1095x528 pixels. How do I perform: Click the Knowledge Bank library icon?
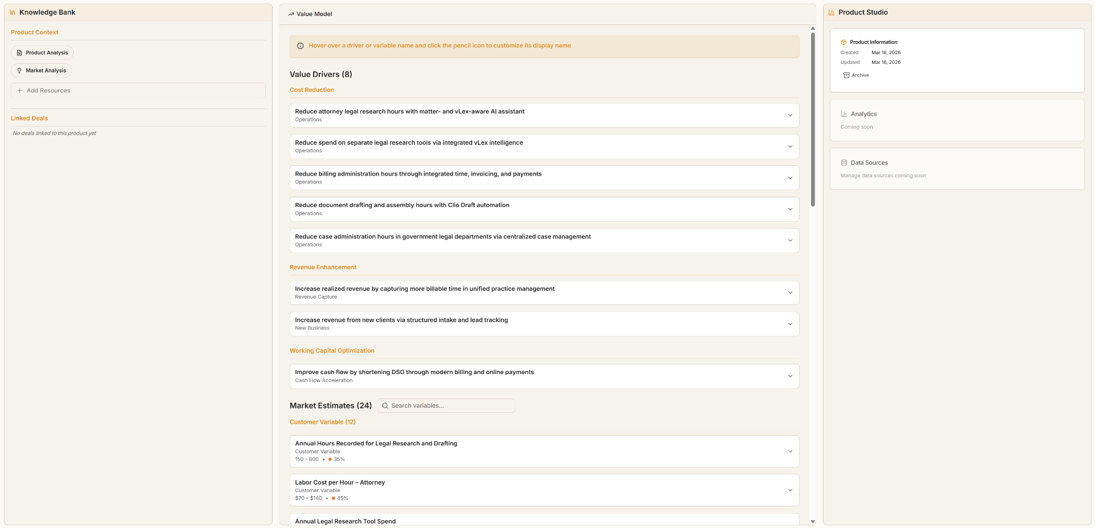click(x=13, y=13)
